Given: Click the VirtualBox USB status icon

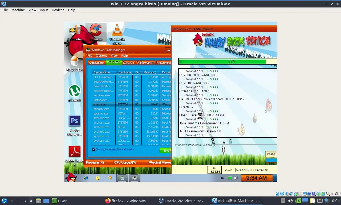Looking at the screenshot, I should (x=296, y=194).
